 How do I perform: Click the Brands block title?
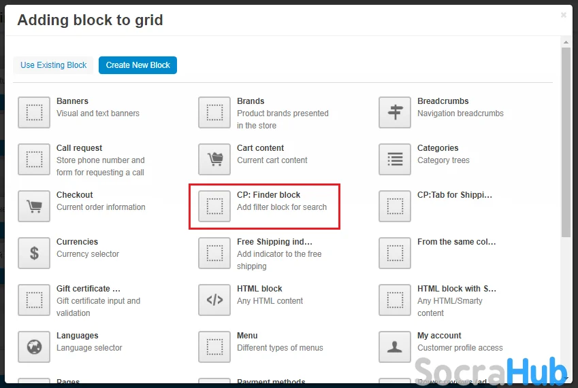pos(251,101)
